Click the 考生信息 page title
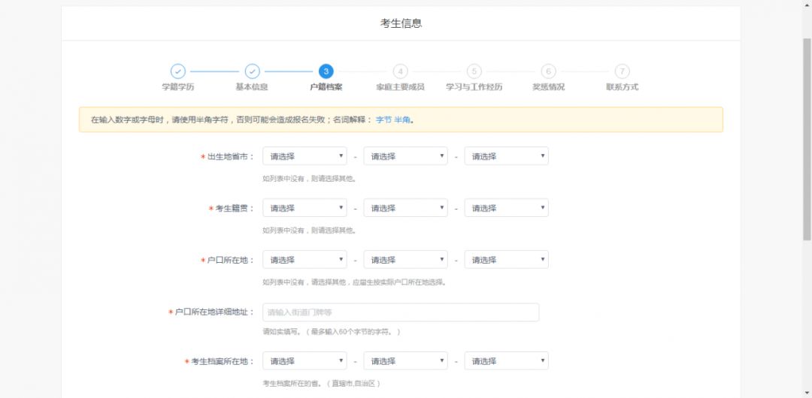The image size is (812, 398). tap(401, 23)
